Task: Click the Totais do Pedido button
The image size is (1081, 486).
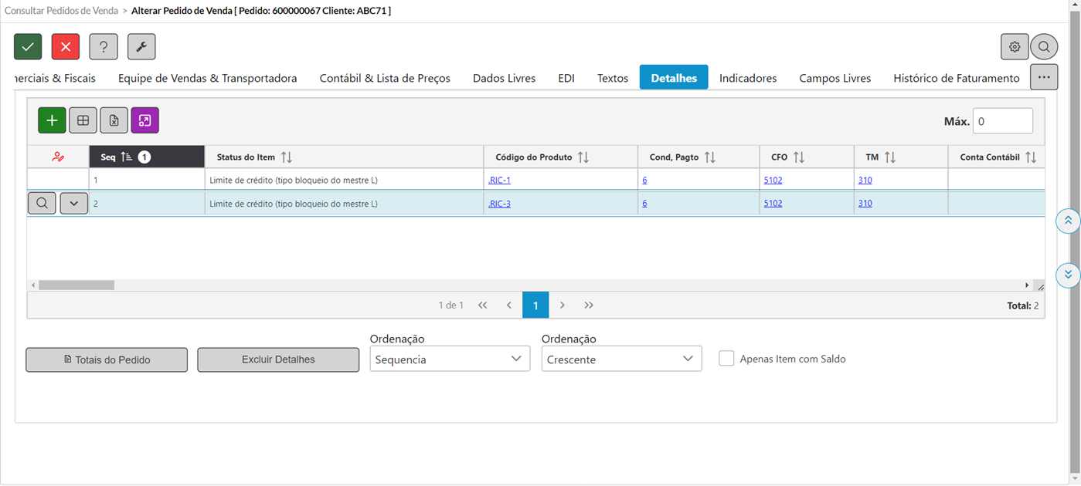Action: 107,359
